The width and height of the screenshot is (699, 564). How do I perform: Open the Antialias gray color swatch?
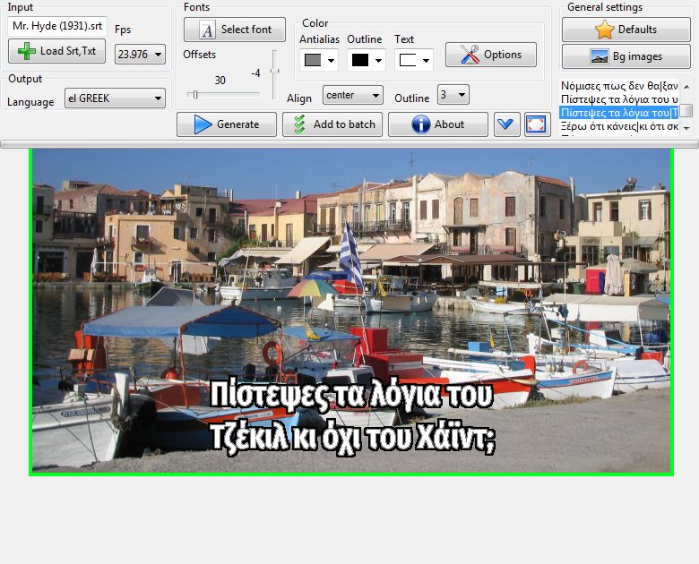tap(319, 60)
